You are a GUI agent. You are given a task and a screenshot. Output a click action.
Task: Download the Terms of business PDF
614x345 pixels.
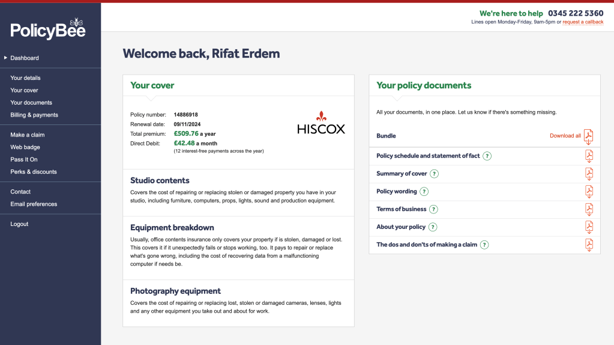click(x=589, y=209)
